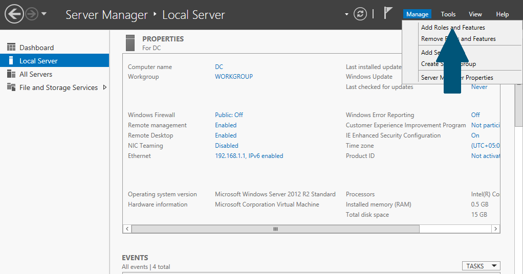
Task: Open the View menu
Action: (x=475, y=14)
